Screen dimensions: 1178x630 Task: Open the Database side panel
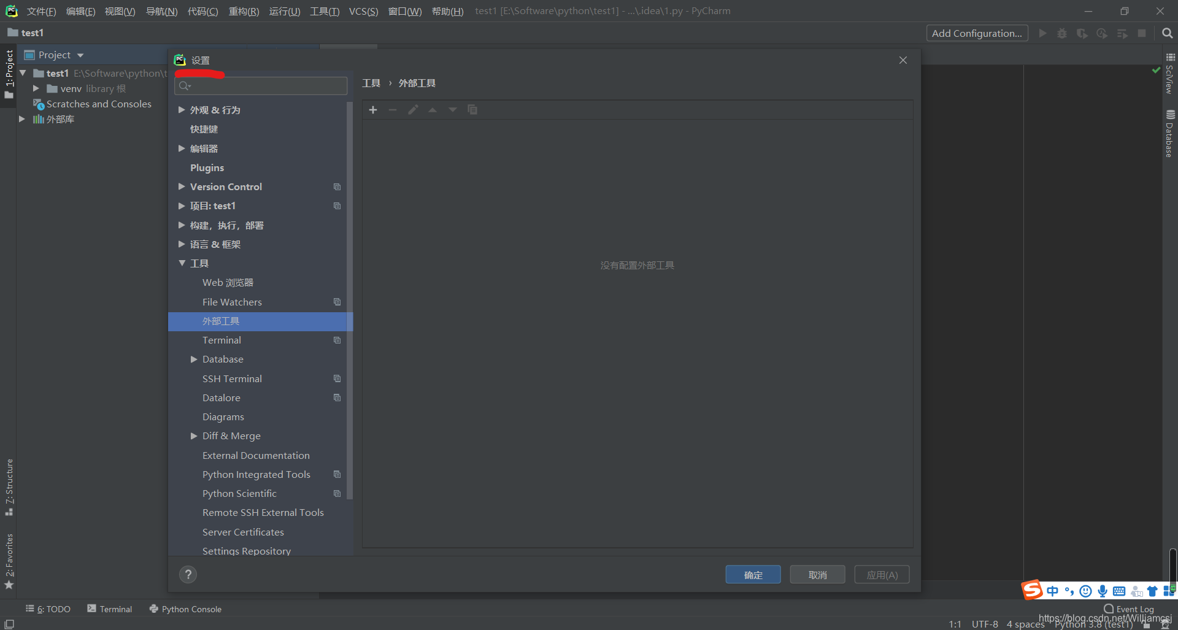[1170, 133]
